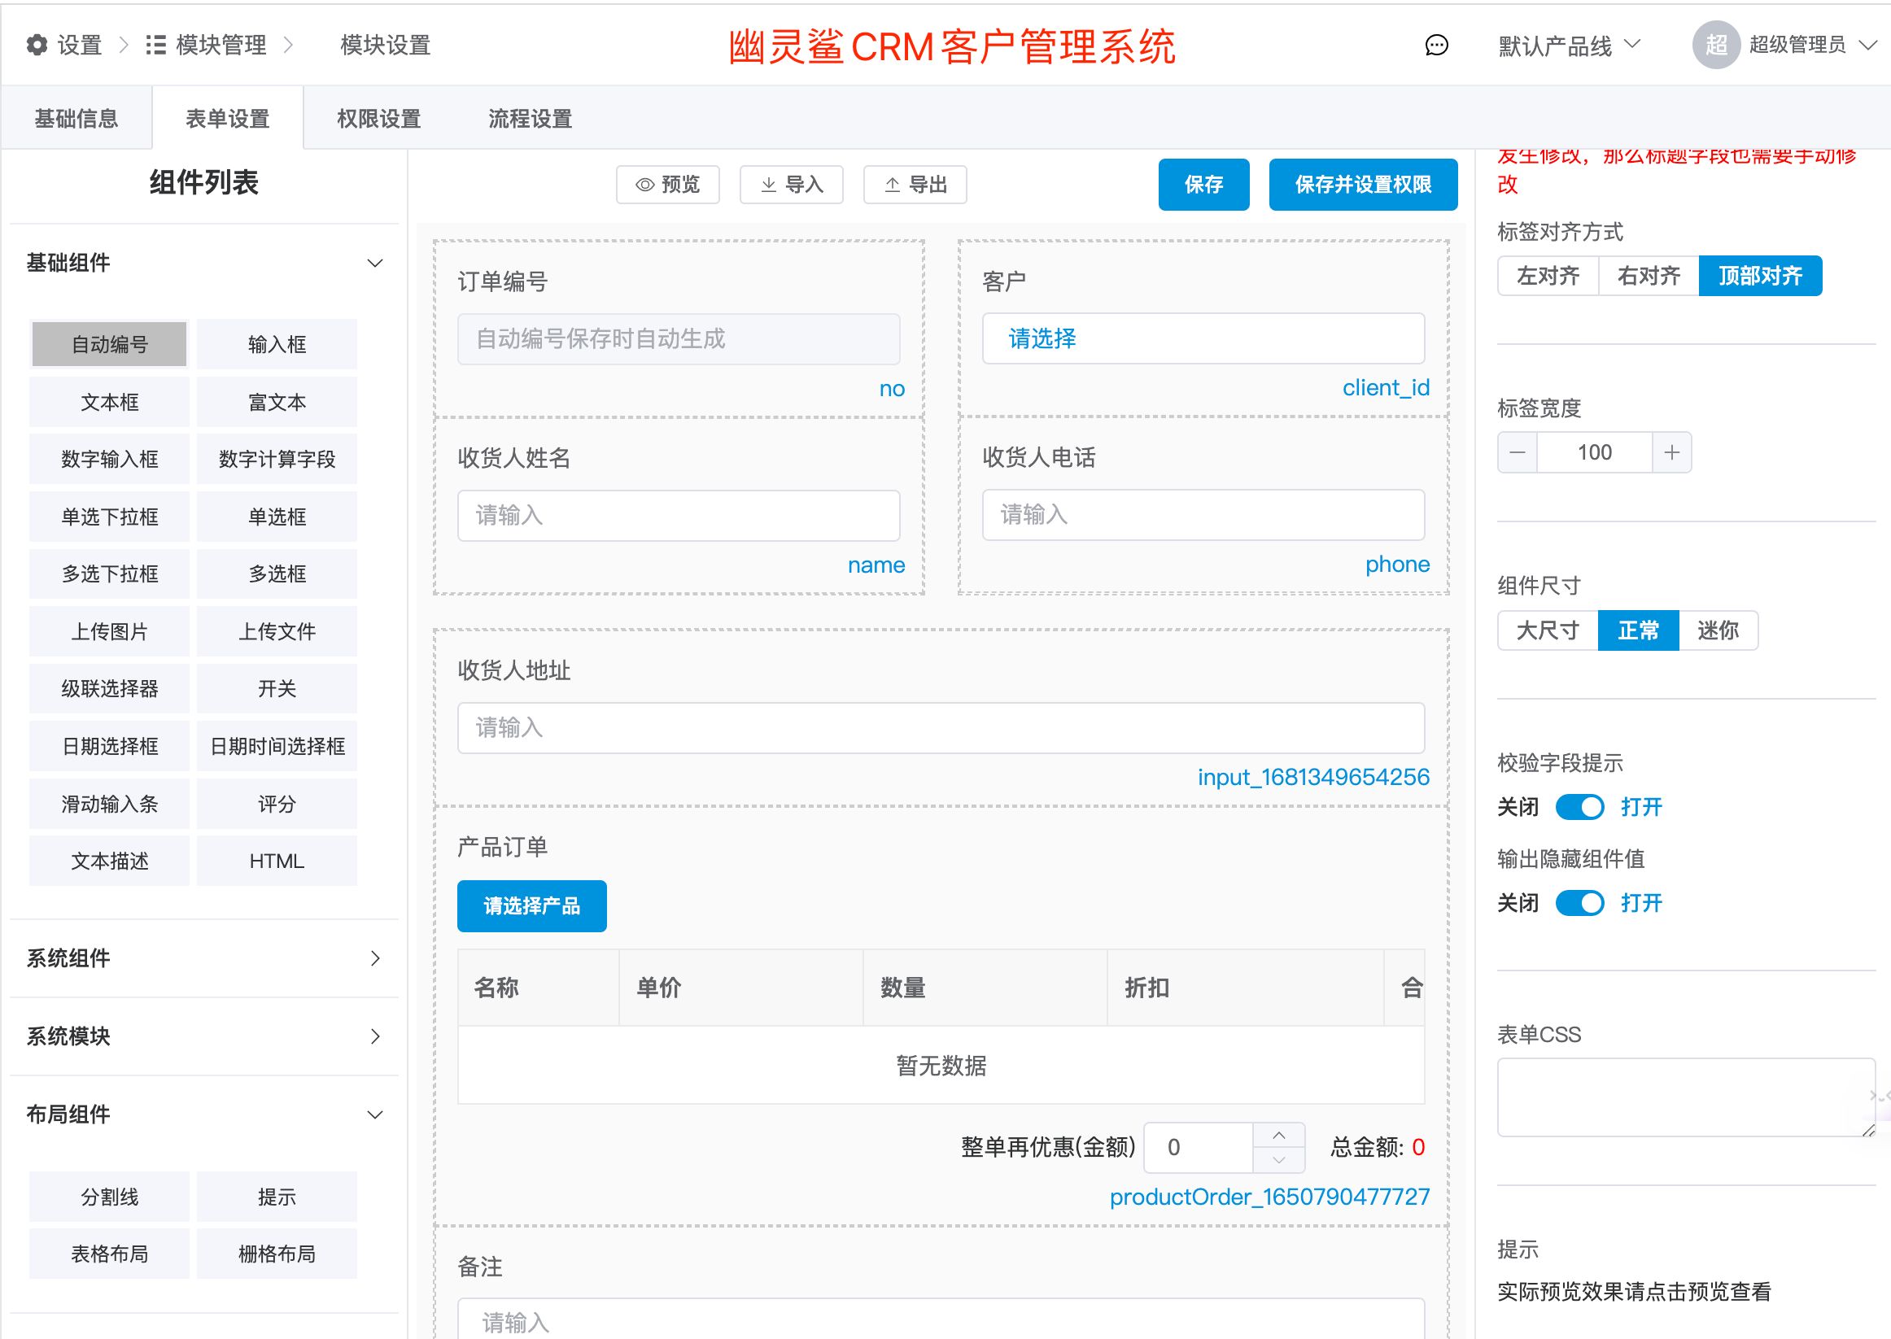Click the save and set permissions button

(x=1362, y=185)
